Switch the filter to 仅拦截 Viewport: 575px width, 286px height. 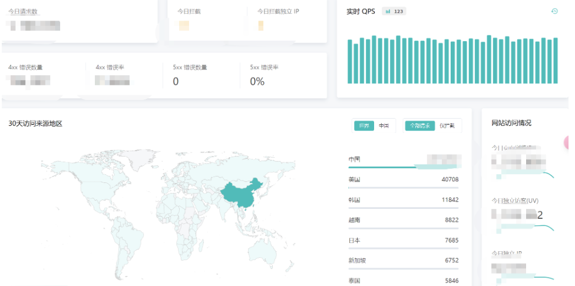pos(447,125)
